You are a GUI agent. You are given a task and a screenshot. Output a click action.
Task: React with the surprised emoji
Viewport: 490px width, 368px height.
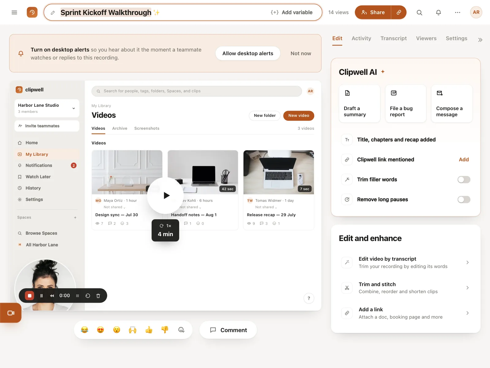click(x=117, y=330)
